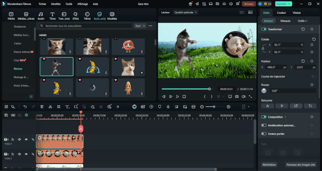Screen dimensions: 322x171
Task: Stop the preview playback
Action: [x=184, y=97]
